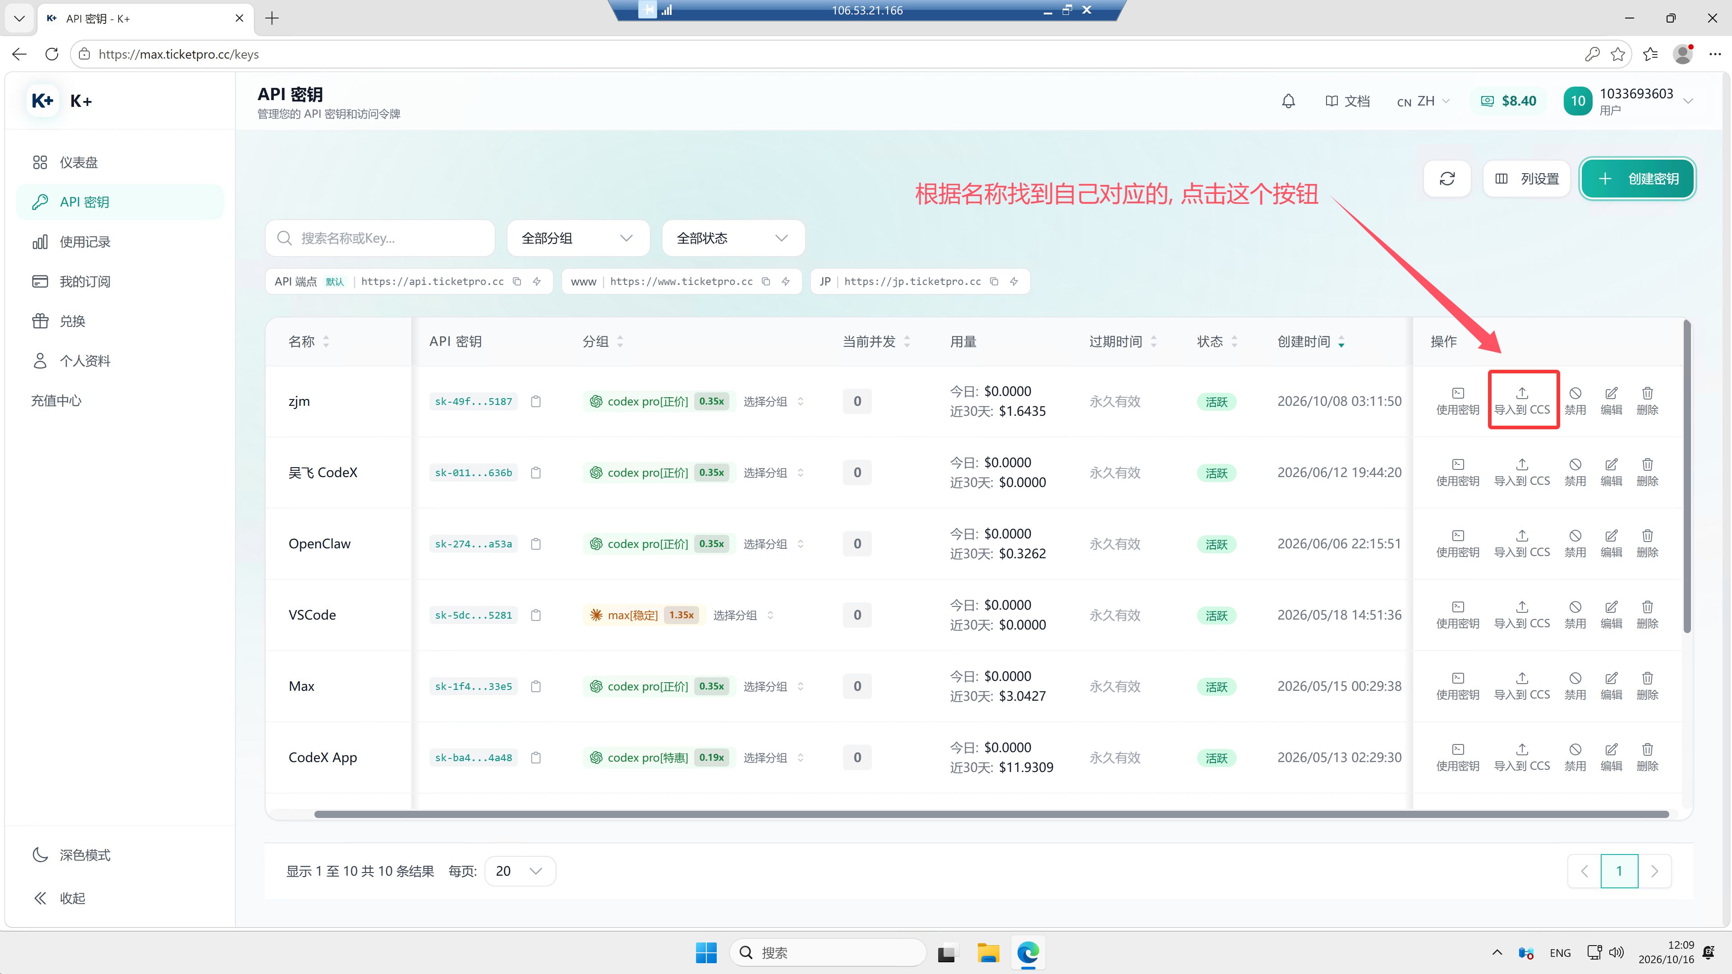The image size is (1732, 974).
Task: Open a new browser tab
Action: 272,18
